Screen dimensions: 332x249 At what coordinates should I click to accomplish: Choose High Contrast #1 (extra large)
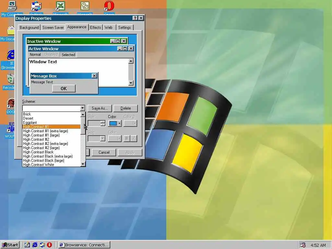[x=52, y=131]
